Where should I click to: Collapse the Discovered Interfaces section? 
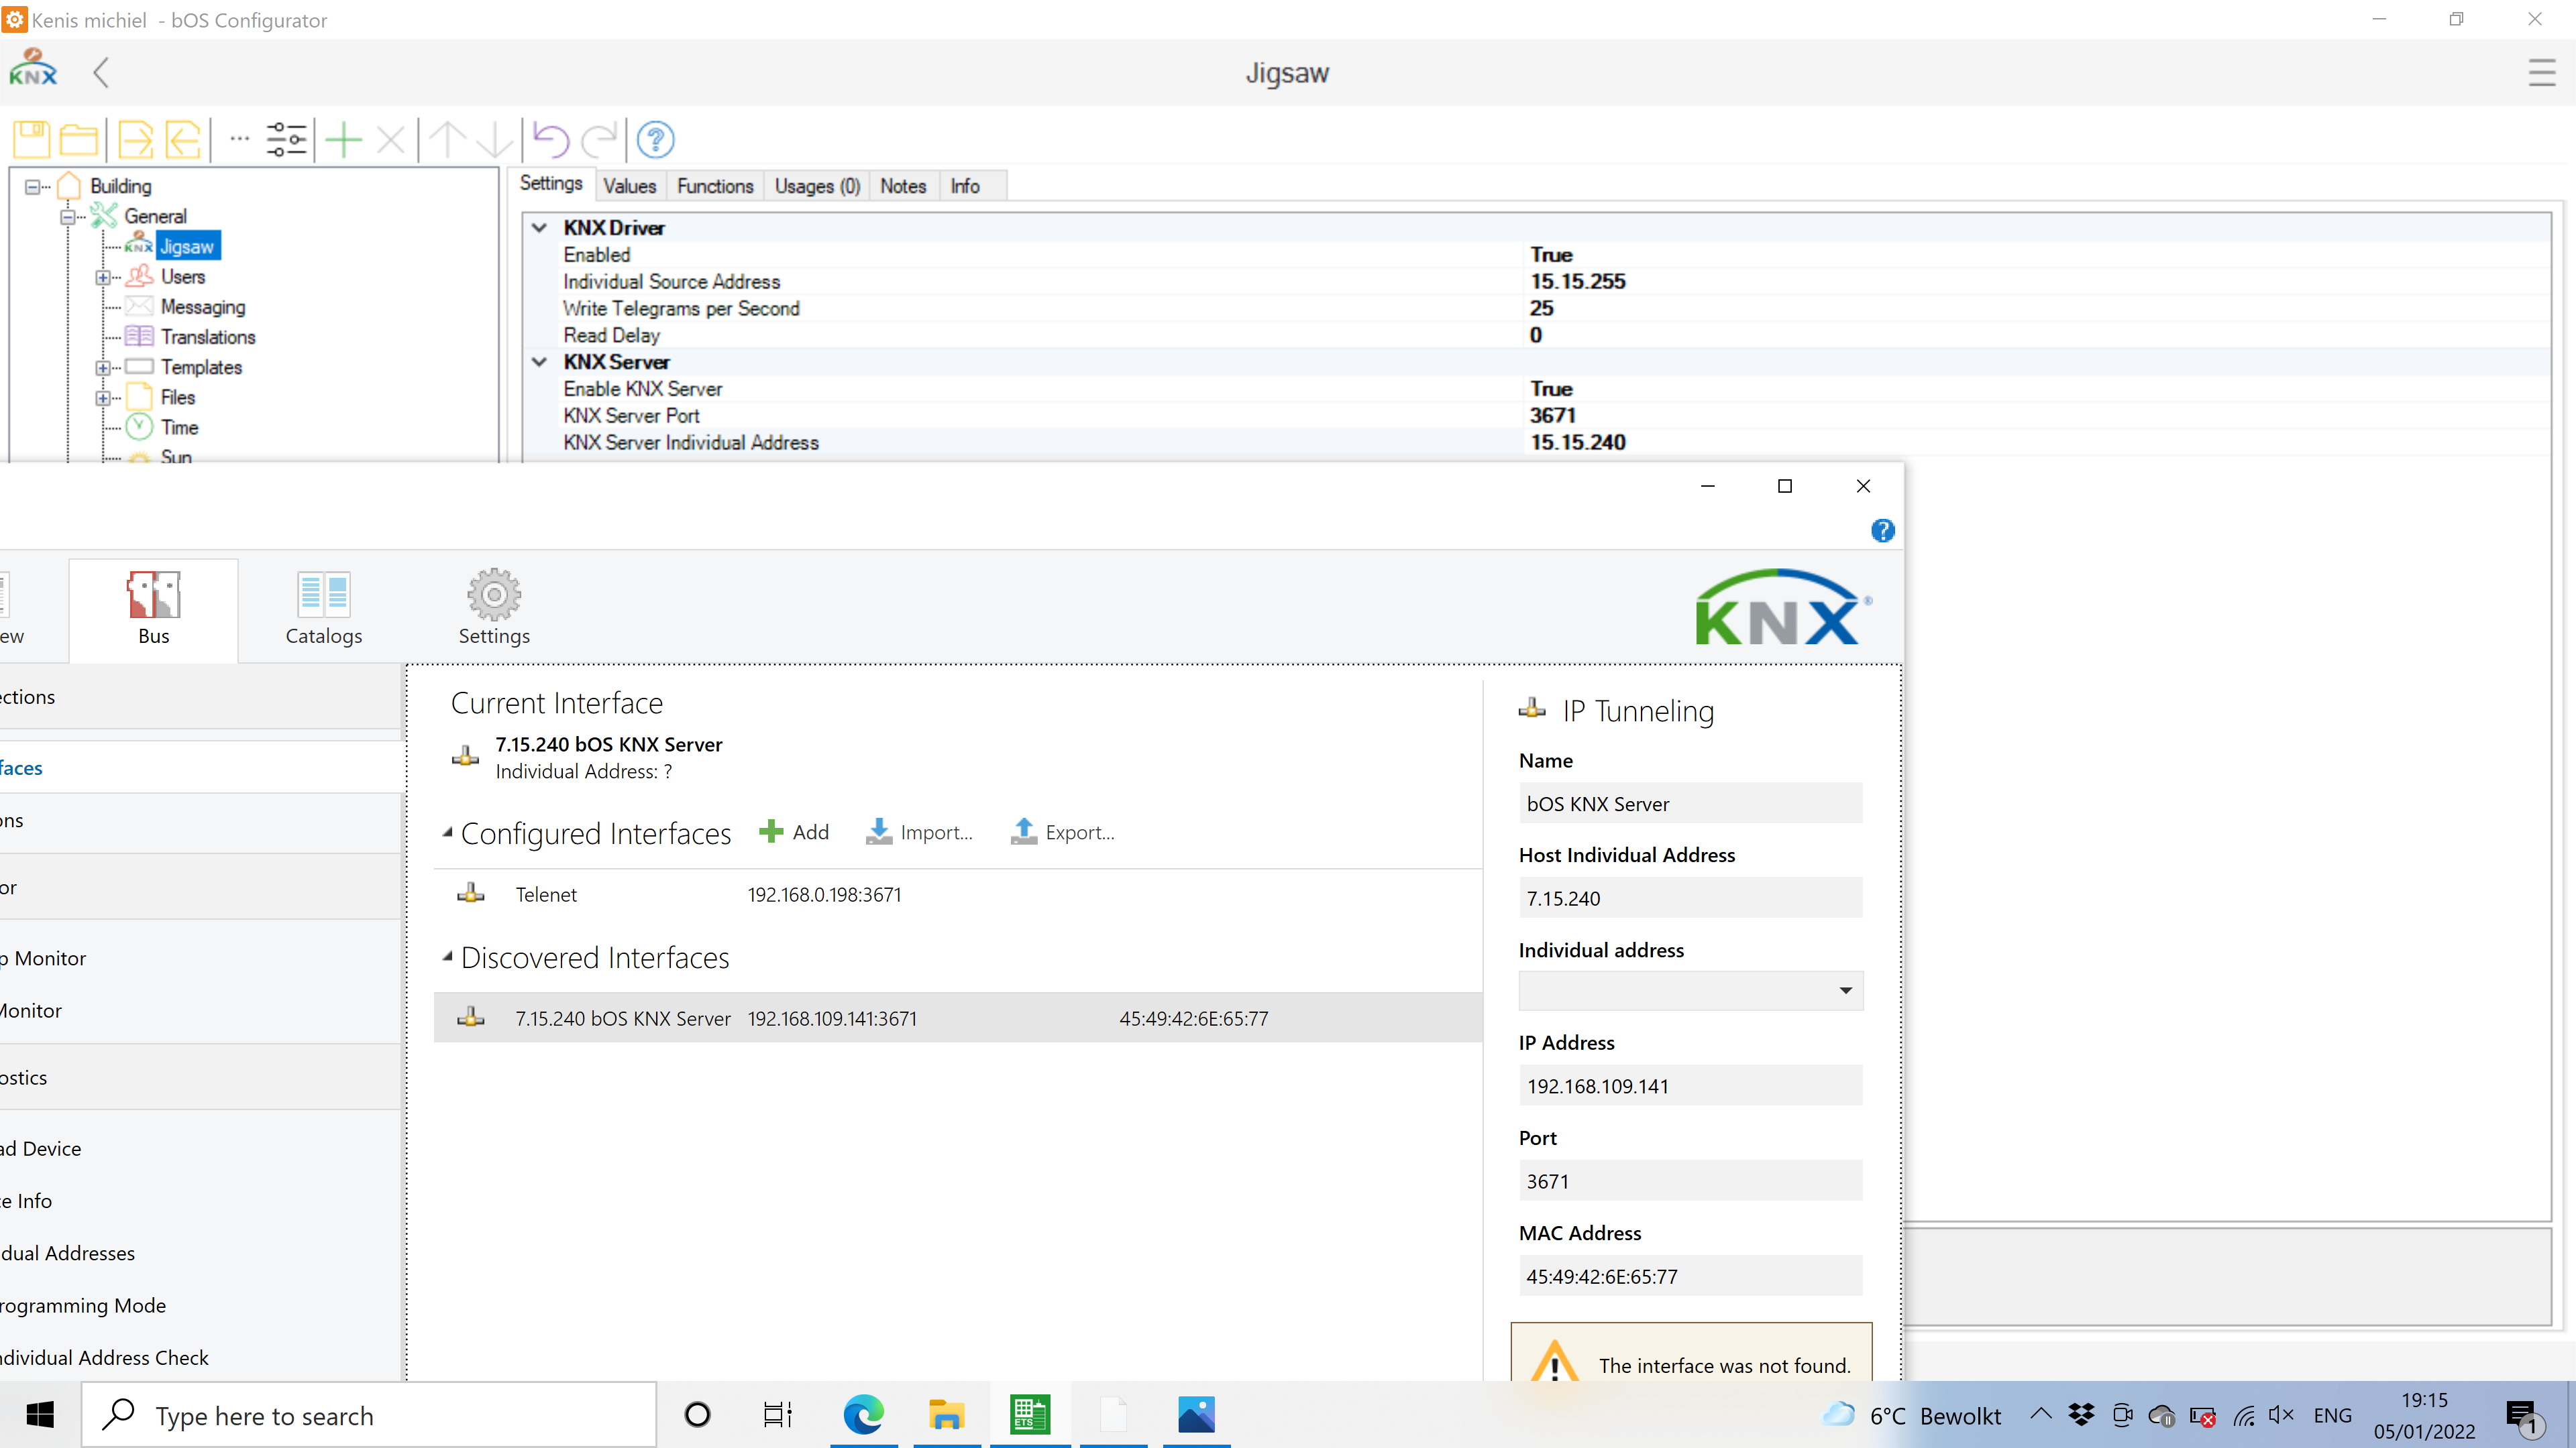[448, 957]
